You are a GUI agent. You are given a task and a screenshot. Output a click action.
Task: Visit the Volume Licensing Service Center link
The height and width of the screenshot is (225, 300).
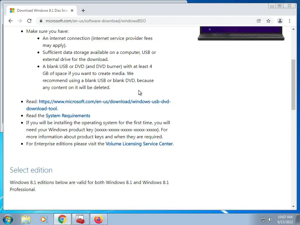(139, 144)
